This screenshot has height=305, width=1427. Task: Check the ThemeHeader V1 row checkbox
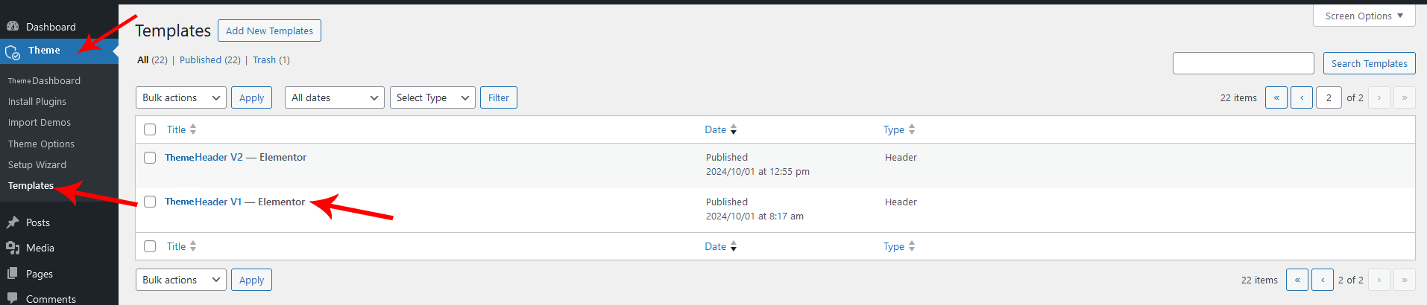(150, 202)
